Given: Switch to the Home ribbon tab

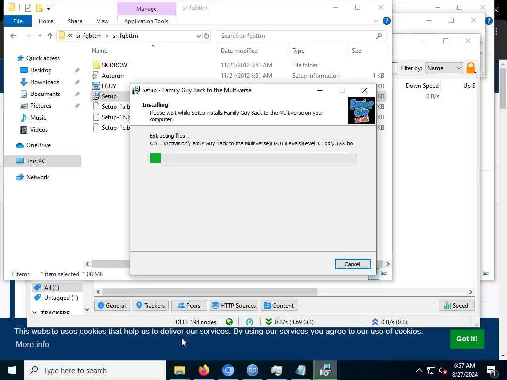Looking at the screenshot, I should pos(46,21).
